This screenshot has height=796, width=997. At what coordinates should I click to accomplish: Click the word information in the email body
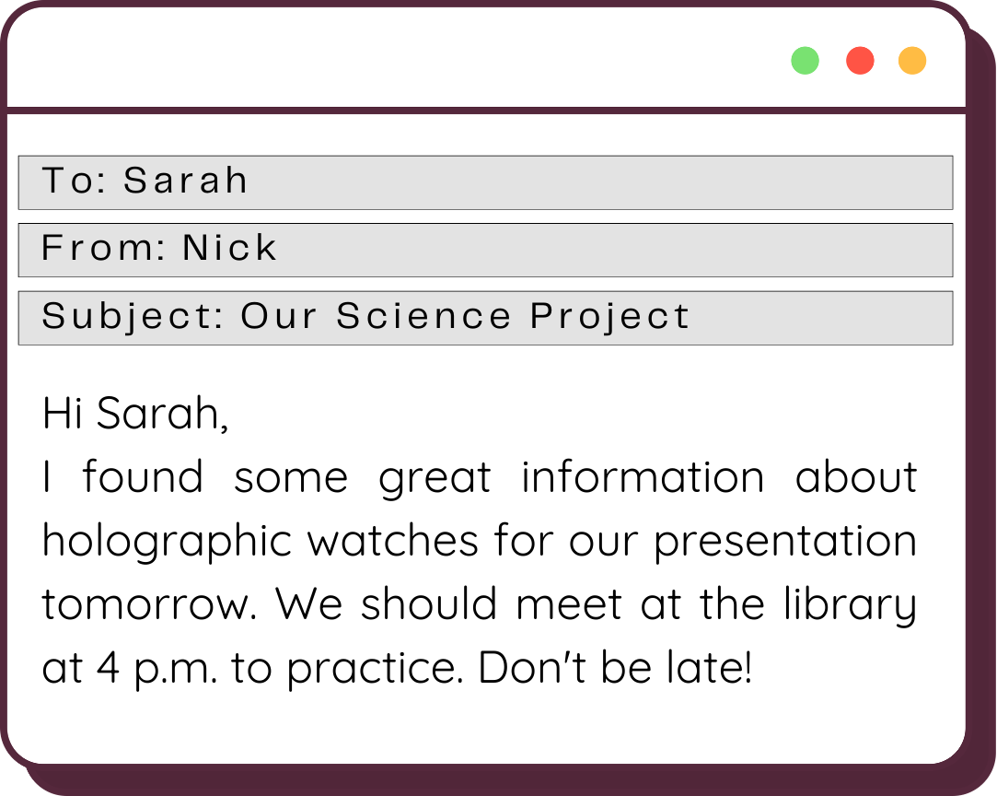pos(643,478)
